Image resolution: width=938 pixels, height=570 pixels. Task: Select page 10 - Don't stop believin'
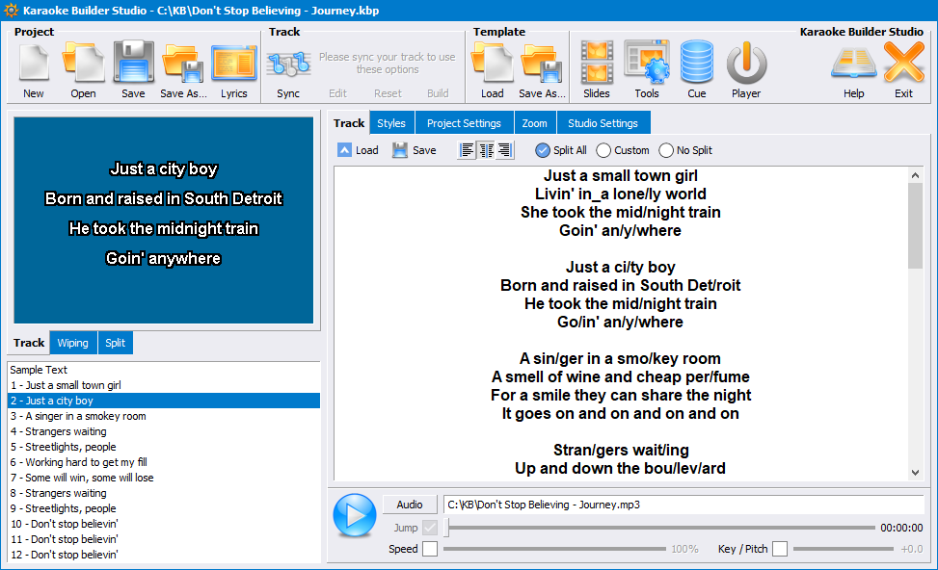(x=163, y=524)
